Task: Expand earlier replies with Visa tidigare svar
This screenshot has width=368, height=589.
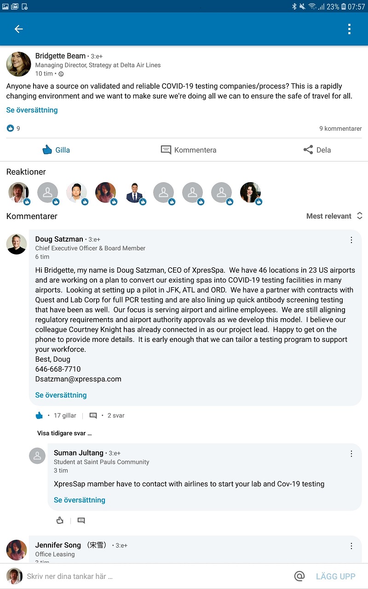Action: tap(64, 433)
